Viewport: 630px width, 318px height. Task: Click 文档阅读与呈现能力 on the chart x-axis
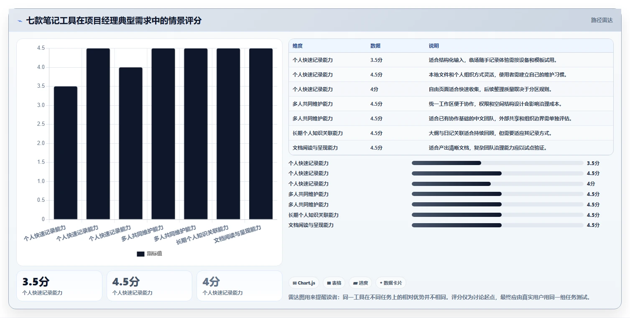[237, 234]
